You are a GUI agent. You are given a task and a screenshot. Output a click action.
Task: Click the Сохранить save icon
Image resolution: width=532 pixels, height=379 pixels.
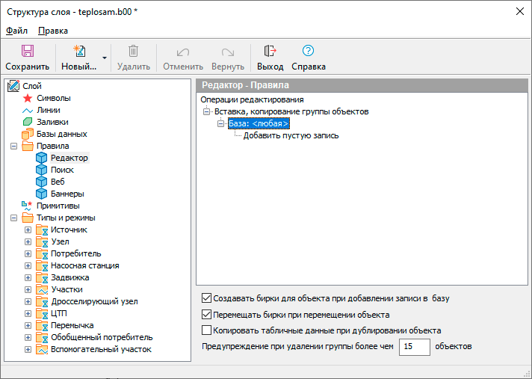27,52
